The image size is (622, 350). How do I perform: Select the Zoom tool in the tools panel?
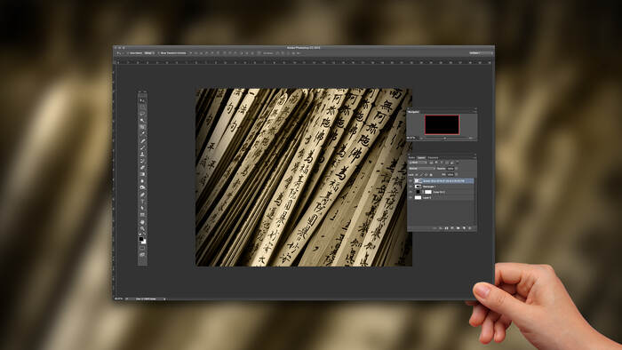coord(142,228)
